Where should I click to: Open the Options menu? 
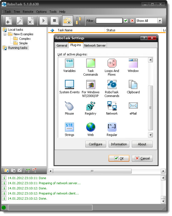(41, 12)
